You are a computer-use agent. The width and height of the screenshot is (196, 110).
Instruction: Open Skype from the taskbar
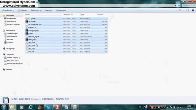(x=48, y=107)
